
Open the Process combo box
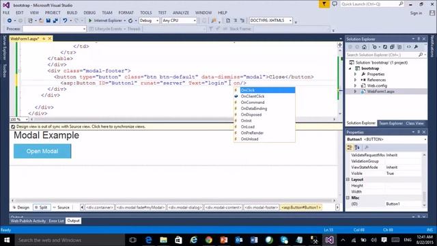54,29
